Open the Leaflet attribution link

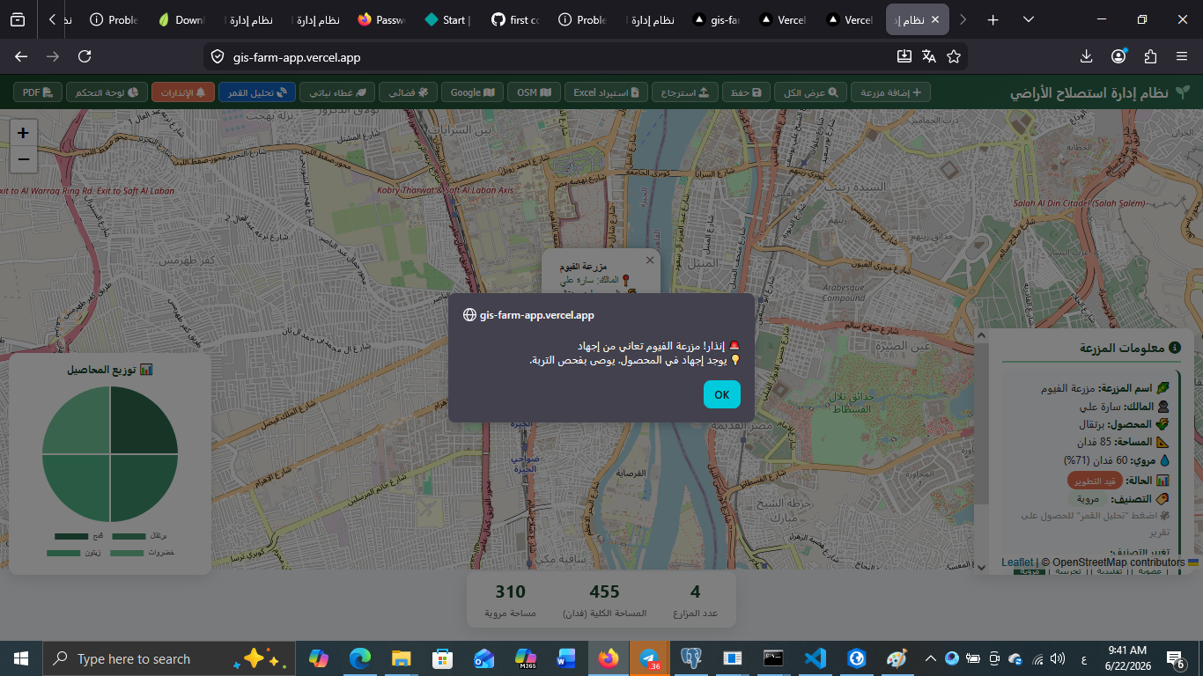coord(1017,562)
